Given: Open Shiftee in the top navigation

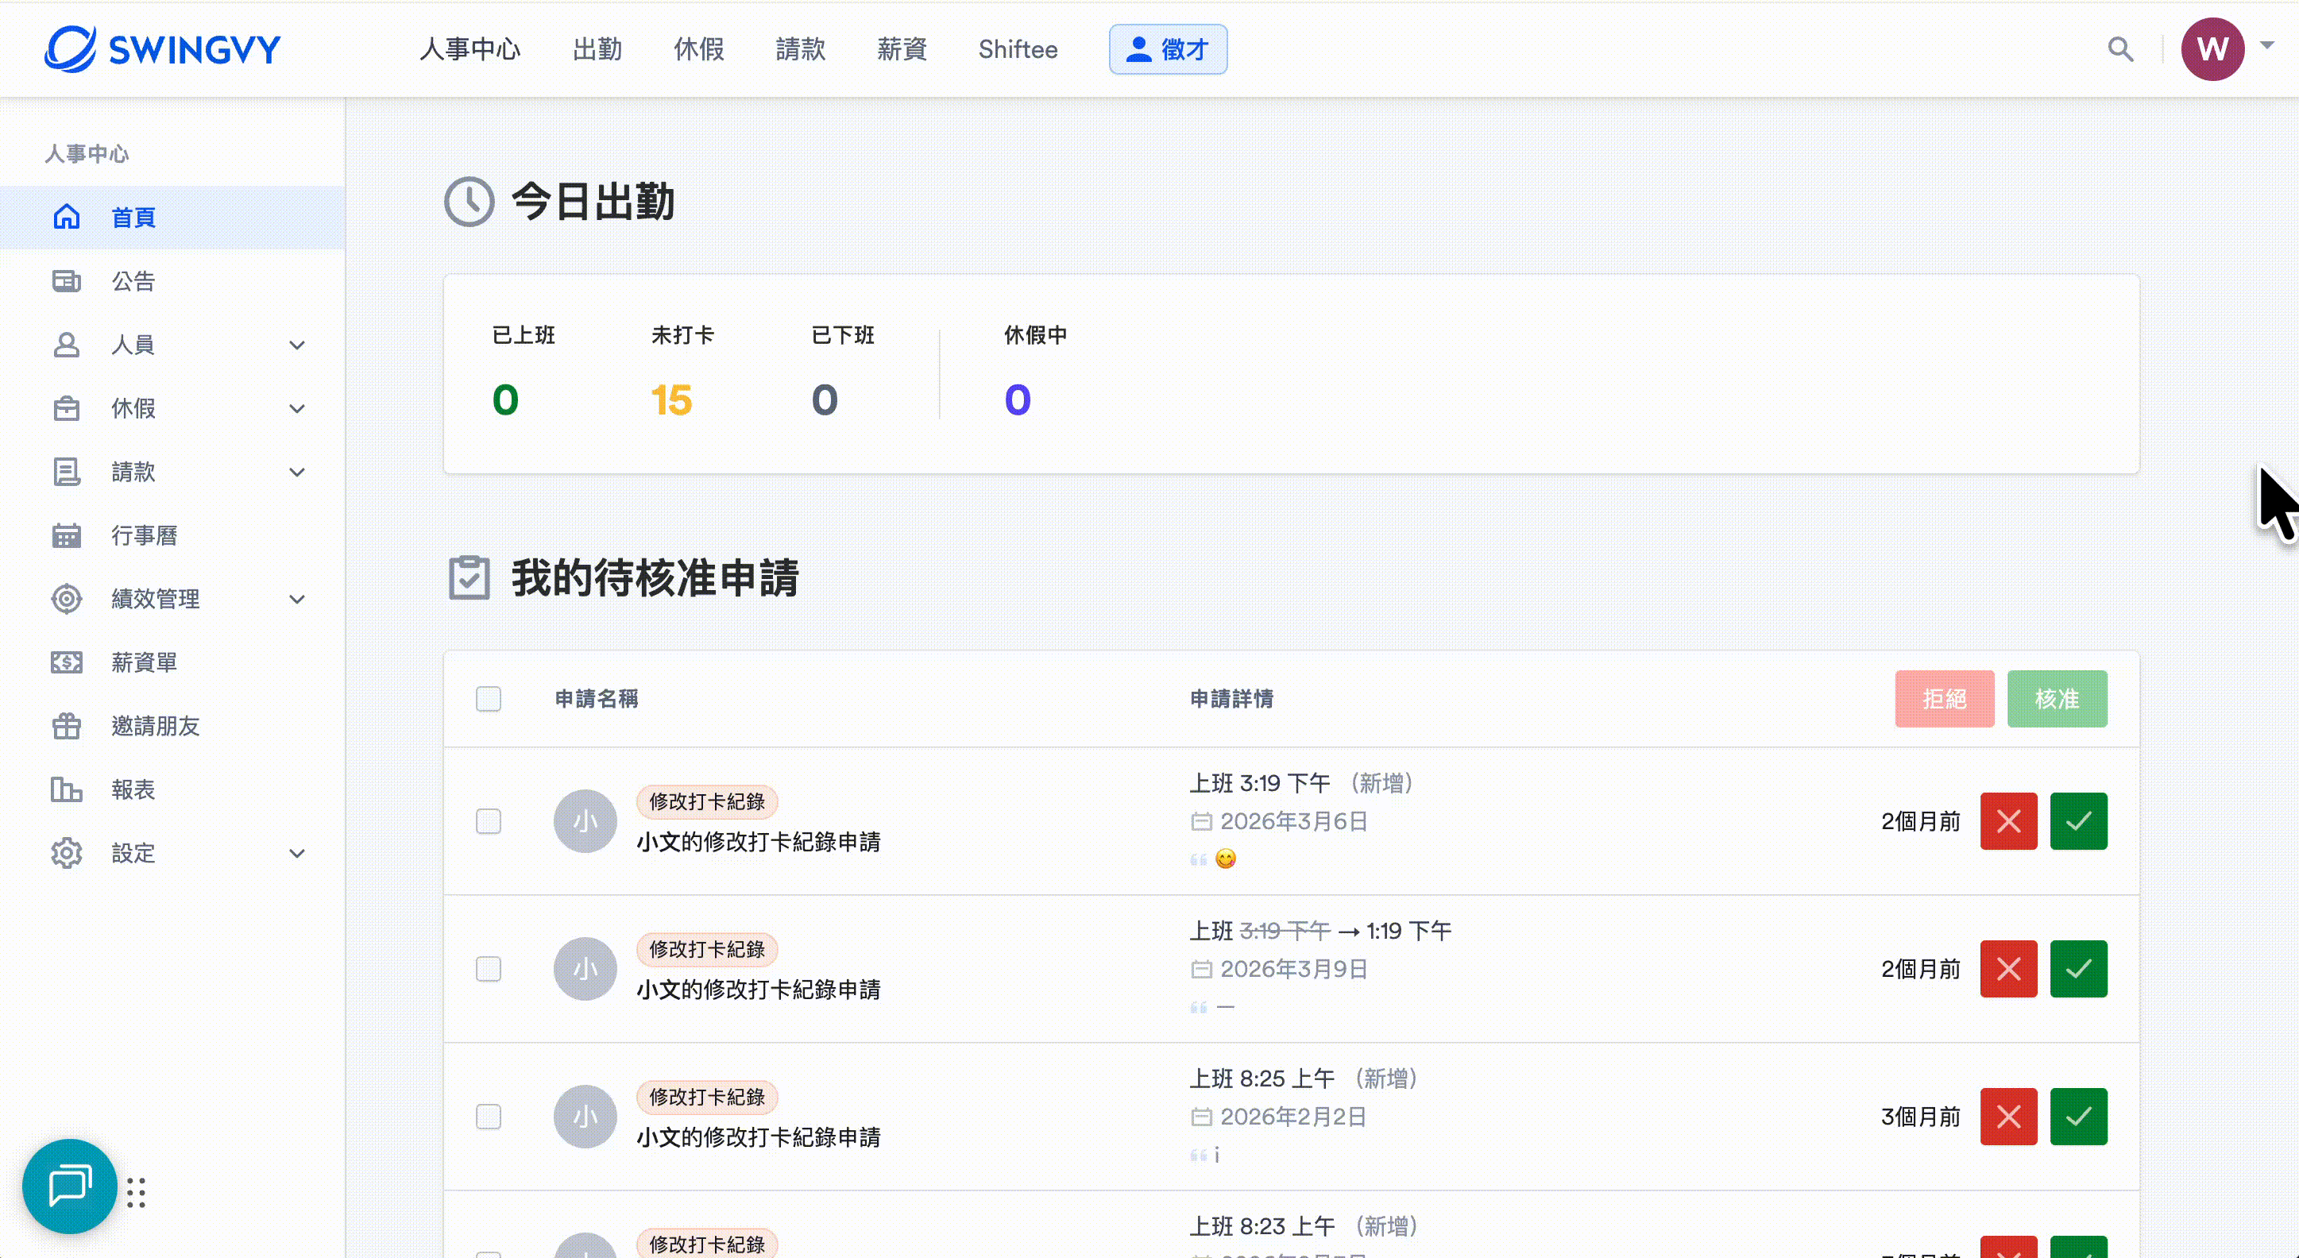Looking at the screenshot, I should point(1018,49).
